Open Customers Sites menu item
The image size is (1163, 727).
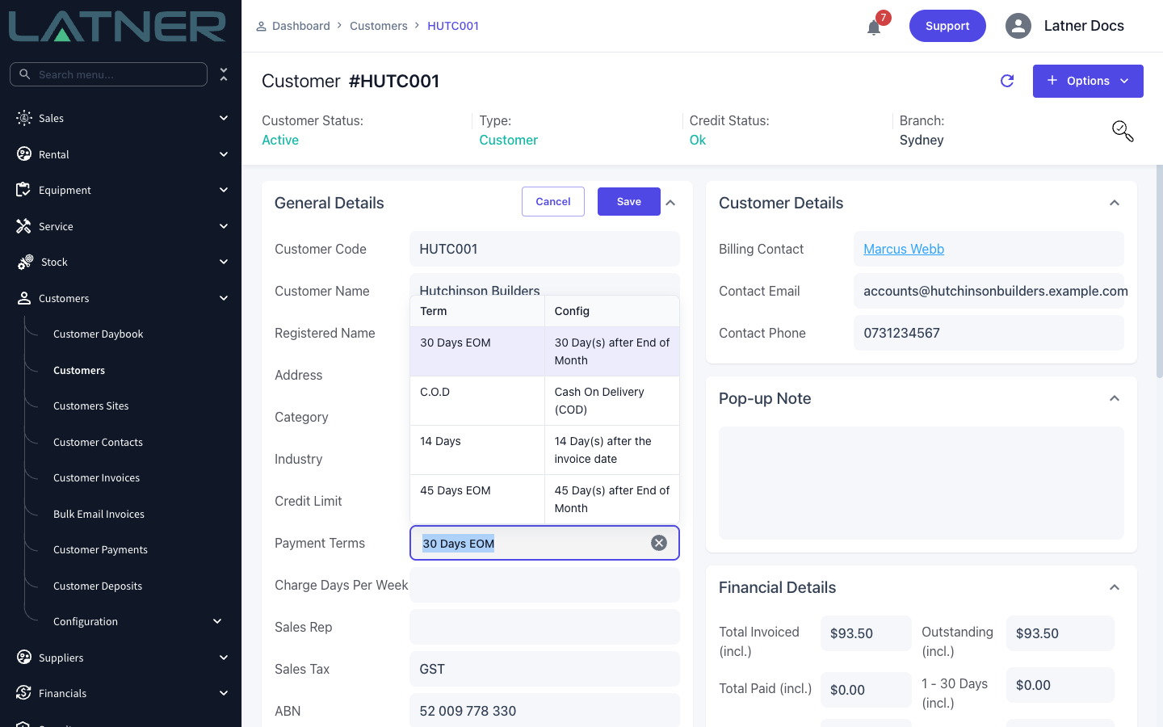[91, 406]
